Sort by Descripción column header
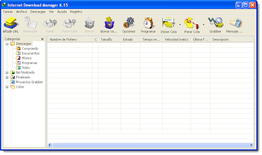Viewport: 262px width, 155px height. point(232,39)
